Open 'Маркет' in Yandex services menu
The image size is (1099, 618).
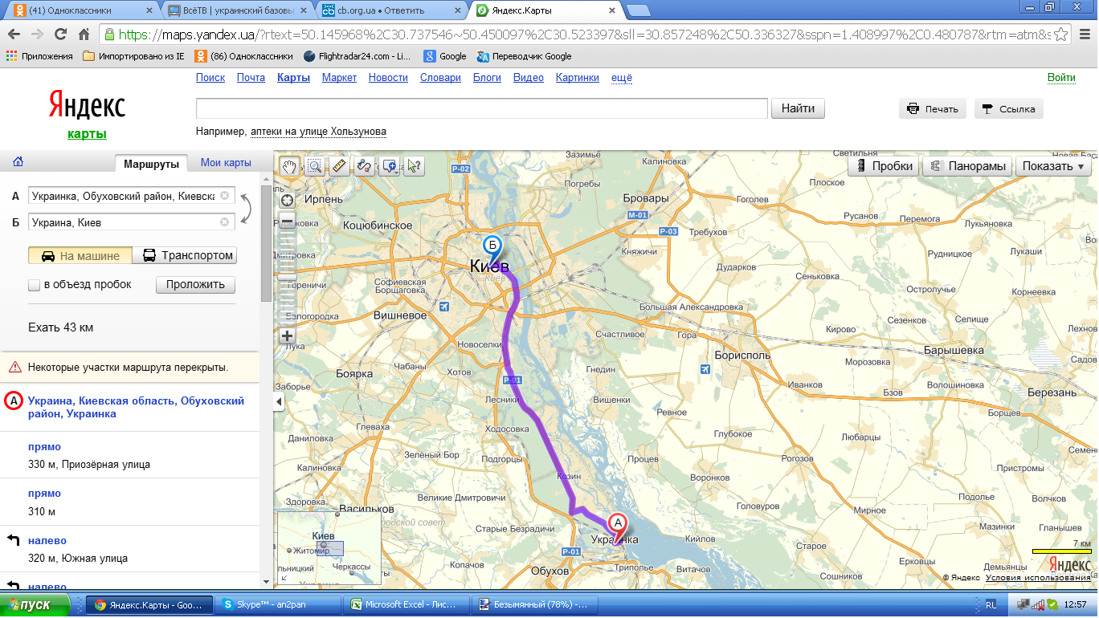click(339, 78)
